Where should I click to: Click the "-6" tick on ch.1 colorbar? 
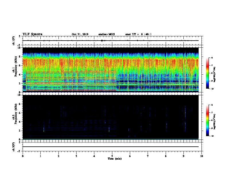click(212, 57)
